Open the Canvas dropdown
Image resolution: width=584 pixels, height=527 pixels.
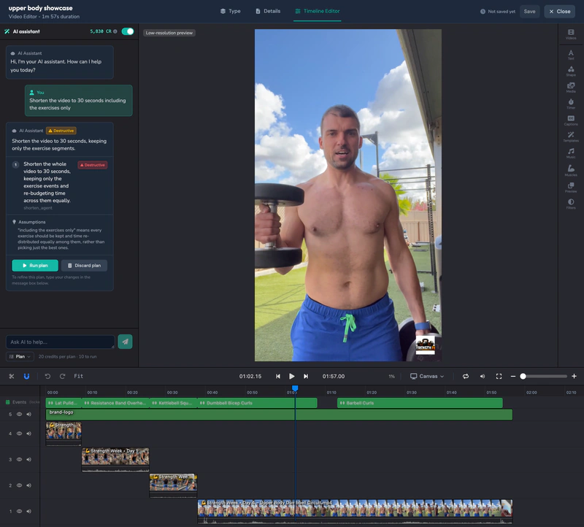[427, 376]
